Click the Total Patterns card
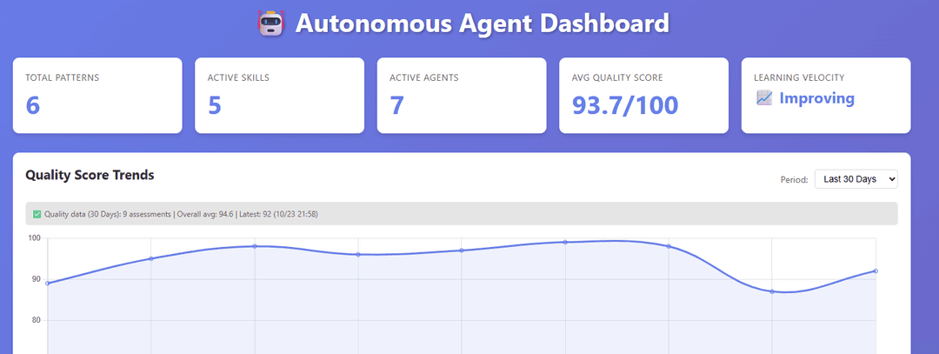The height and width of the screenshot is (354, 939). point(97,95)
